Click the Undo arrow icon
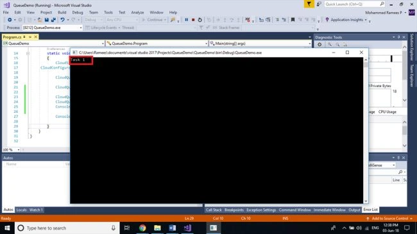Screen dimensions: 417x234 pos(62,20)
